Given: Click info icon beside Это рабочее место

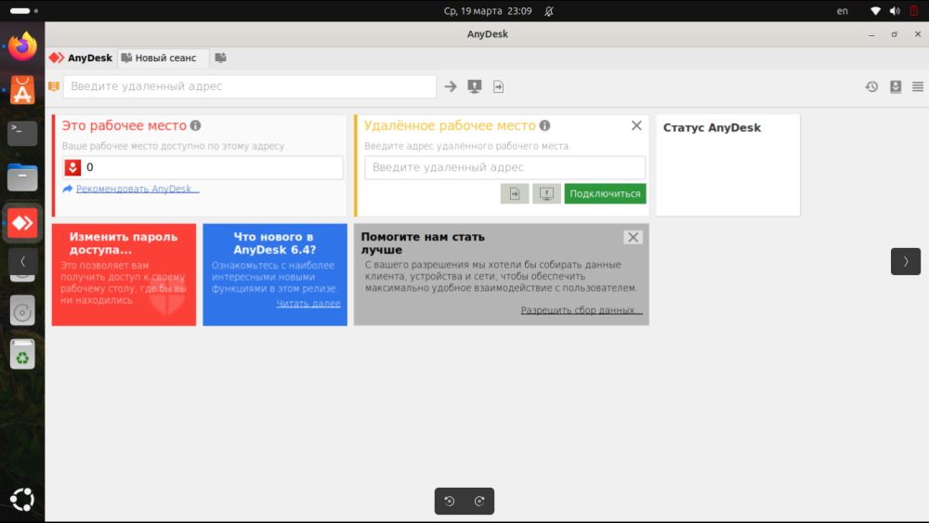Looking at the screenshot, I should [195, 125].
